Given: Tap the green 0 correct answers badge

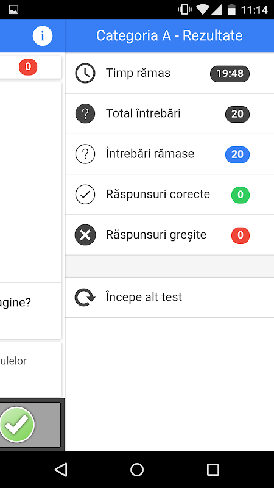Looking at the screenshot, I should coord(241,195).
